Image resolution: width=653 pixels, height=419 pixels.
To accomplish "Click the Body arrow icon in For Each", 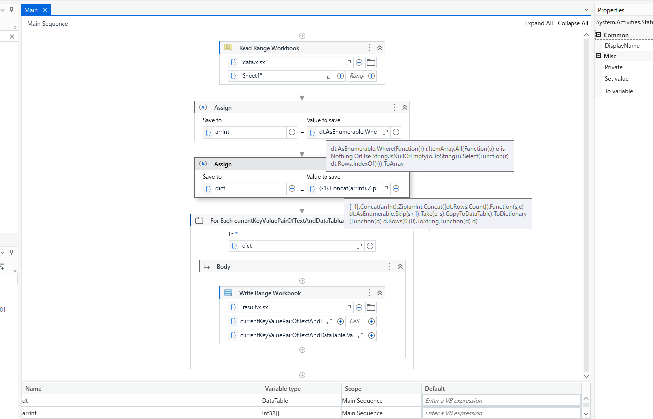I will pyautogui.click(x=207, y=266).
